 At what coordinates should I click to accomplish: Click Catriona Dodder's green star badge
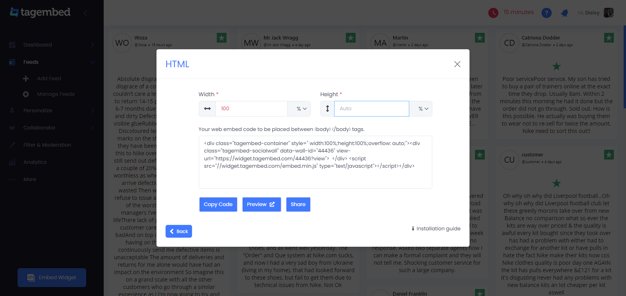tap(609, 38)
